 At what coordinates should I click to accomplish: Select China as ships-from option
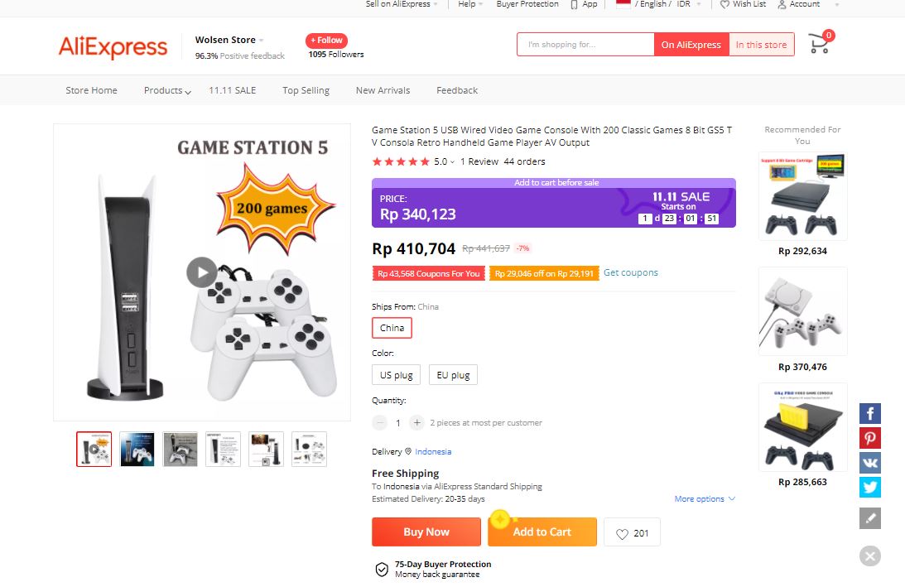click(391, 328)
